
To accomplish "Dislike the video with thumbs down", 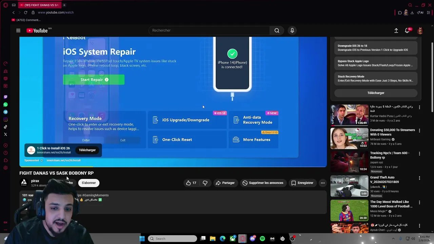I will pos(205,183).
